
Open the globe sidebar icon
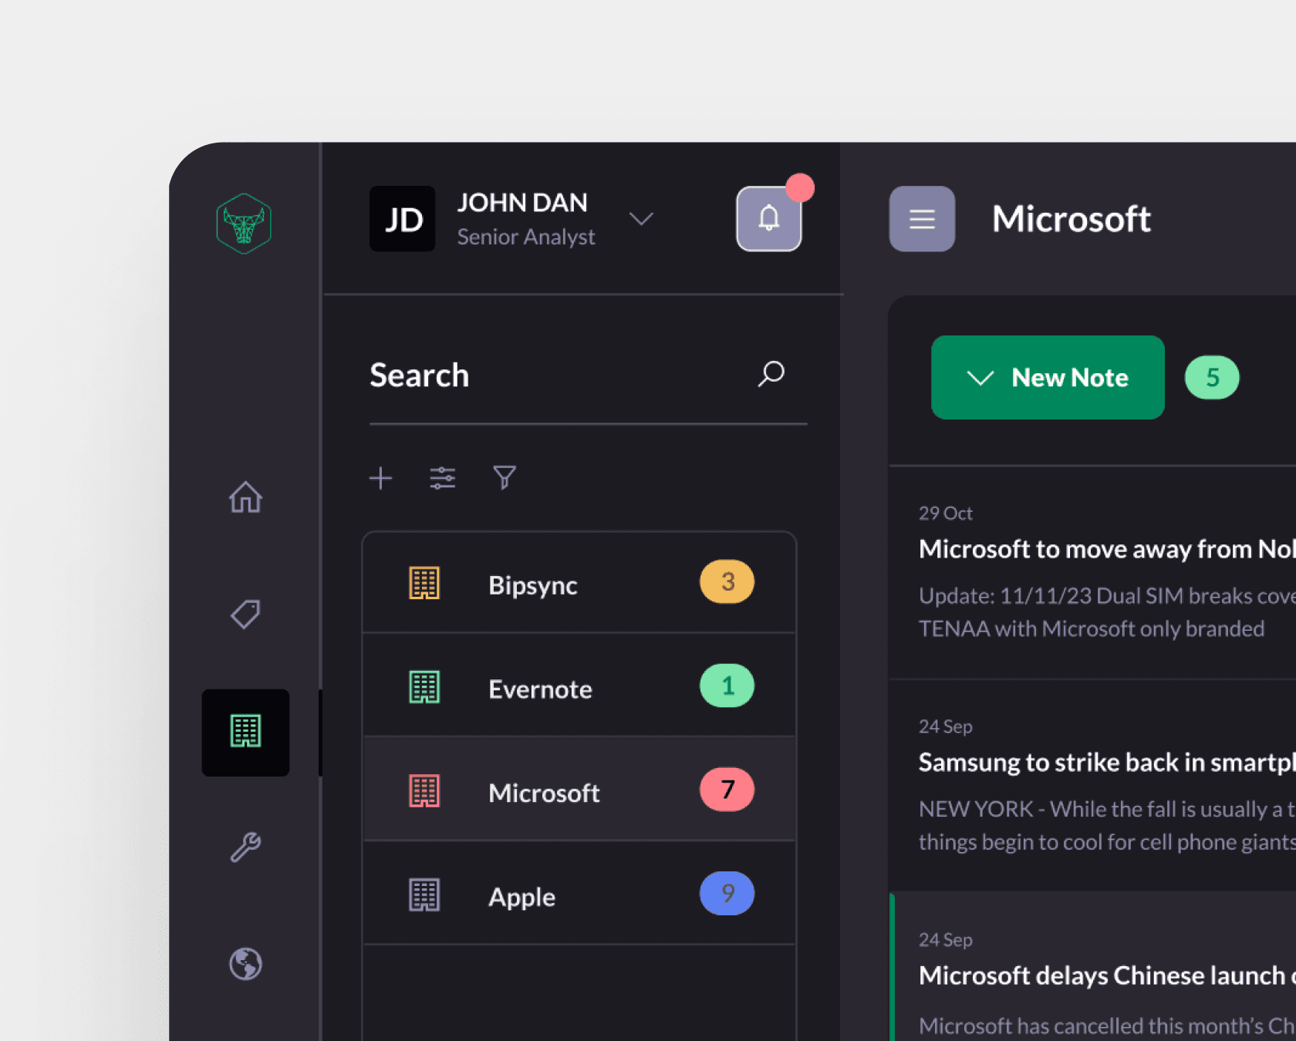(x=245, y=964)
